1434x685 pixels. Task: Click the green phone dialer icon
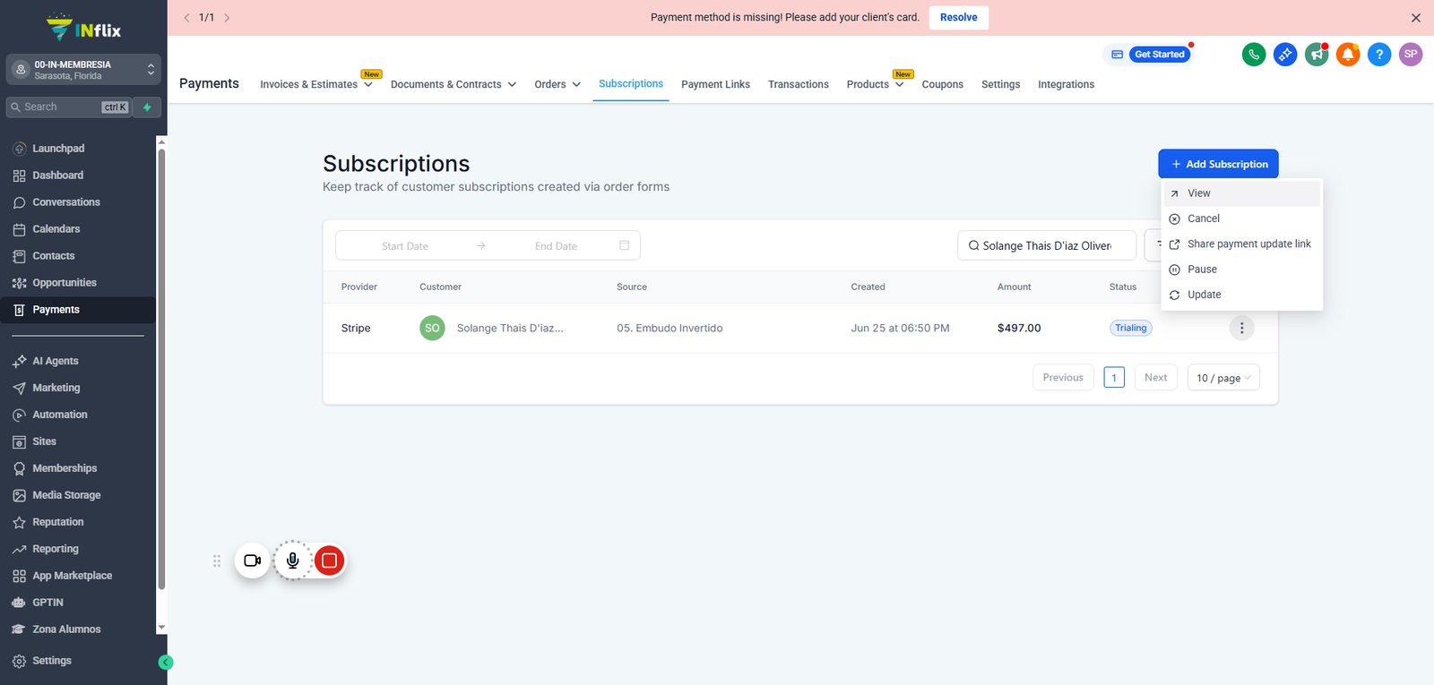click(x=1254, y=55)
